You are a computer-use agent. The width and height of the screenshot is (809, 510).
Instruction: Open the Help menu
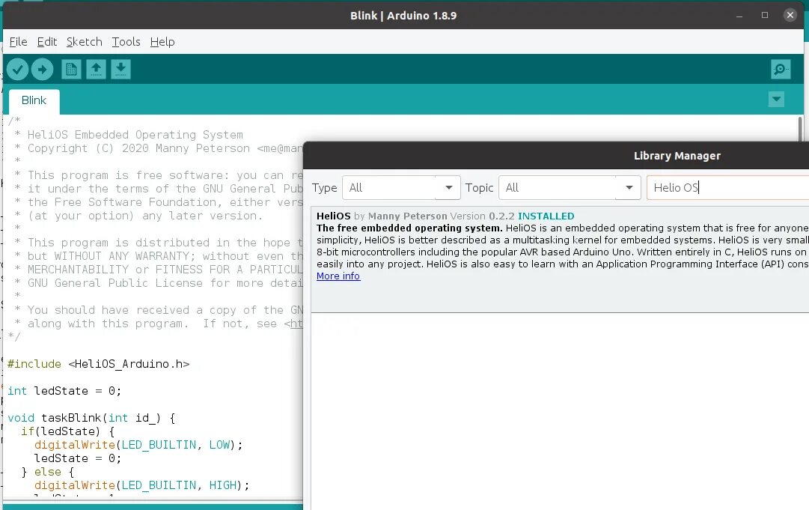162,42
